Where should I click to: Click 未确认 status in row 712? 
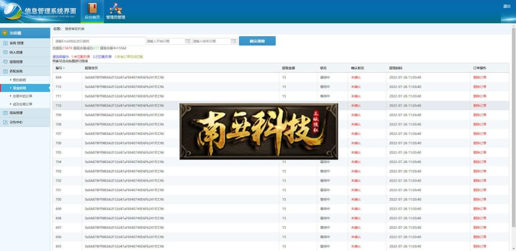pyautogui.click(x=356, y=87)
